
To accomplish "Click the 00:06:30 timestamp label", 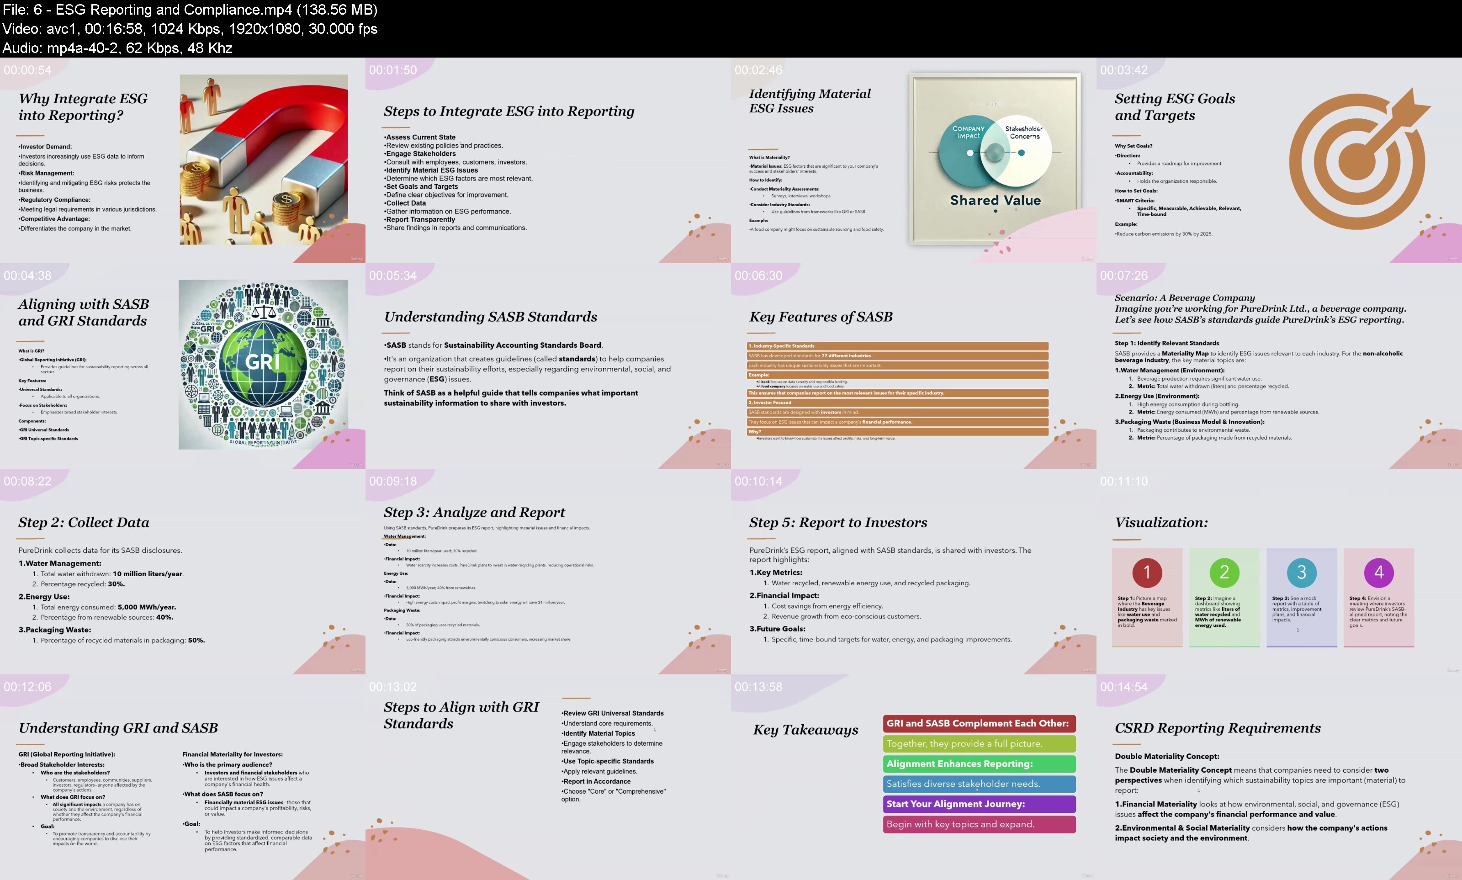I will [x=758, y=276].
